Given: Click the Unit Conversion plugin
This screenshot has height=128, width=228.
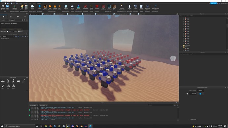Looking at the screenshot, I should [109, 7].
